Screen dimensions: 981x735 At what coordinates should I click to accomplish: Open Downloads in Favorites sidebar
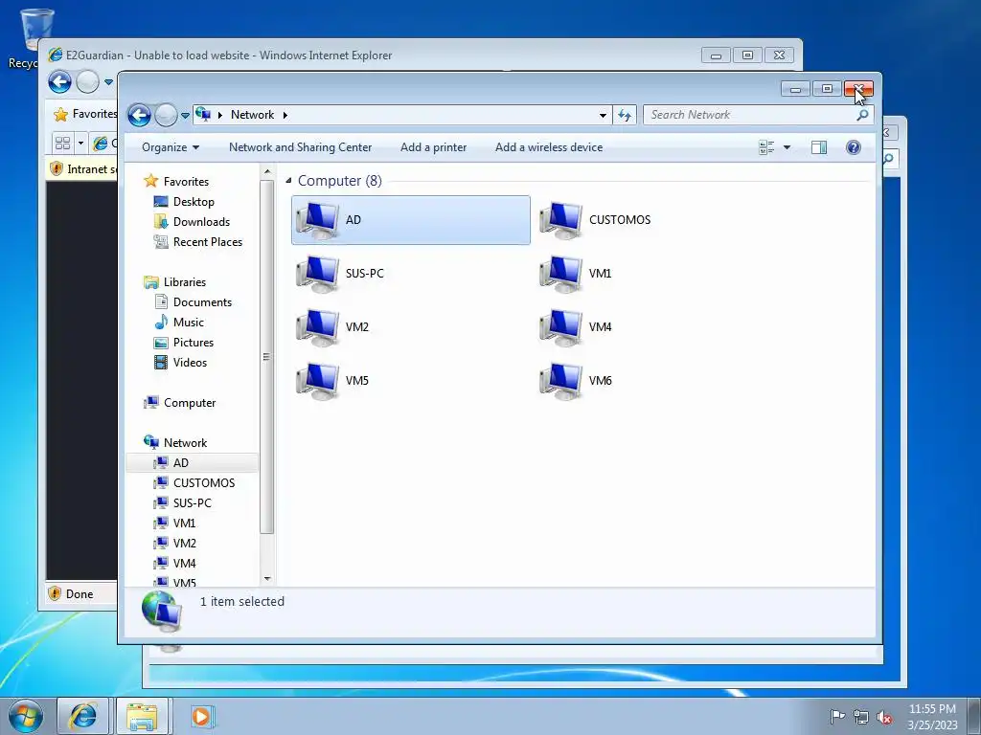point(201,222)
